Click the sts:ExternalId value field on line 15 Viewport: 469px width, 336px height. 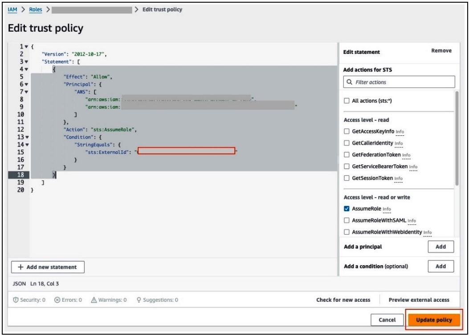coord(186,151)
